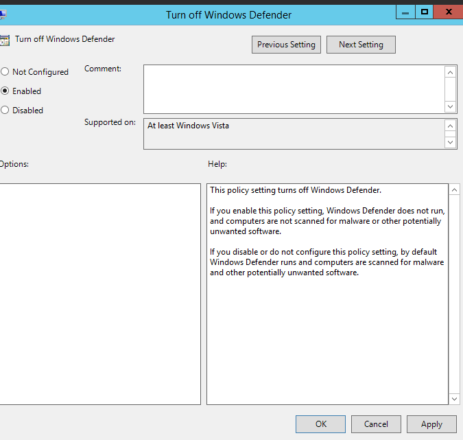This screenshot has height=440, width=463.
Task: Go to Previous Setting
Action: [x=286, y=45]
